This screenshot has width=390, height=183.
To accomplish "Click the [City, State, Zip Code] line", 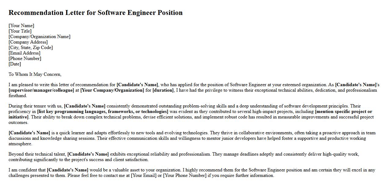I will click(31, 48).
